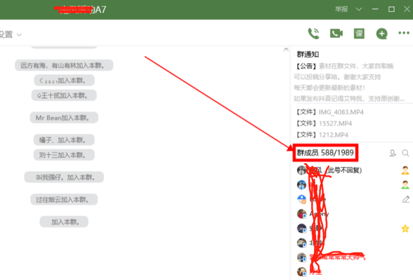The image size is (413, 280).
Task: Collapse the side panel with top arrow
Action: click(x=286, y=50)
